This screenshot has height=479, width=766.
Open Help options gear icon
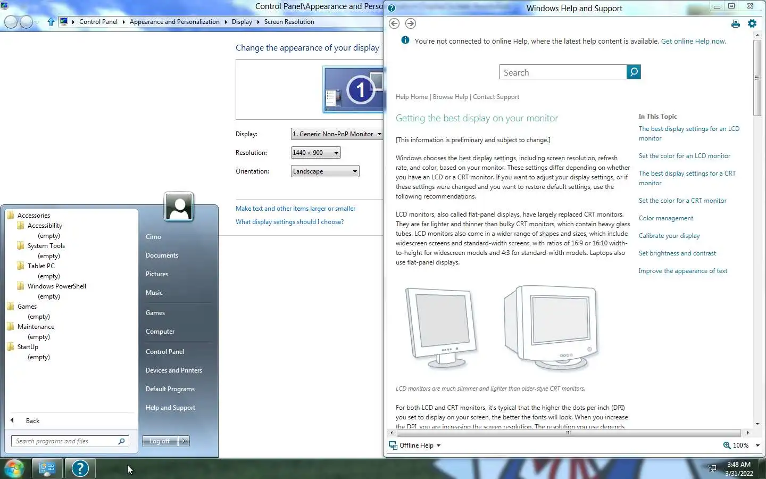(x=752, y=23)
